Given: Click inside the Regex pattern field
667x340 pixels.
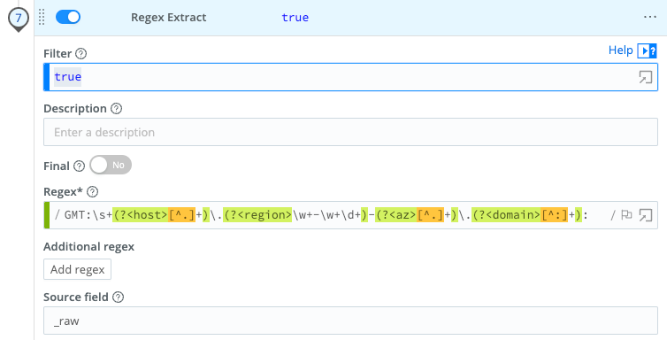Looking at the screenshot, I should click(x=327, y=215).
